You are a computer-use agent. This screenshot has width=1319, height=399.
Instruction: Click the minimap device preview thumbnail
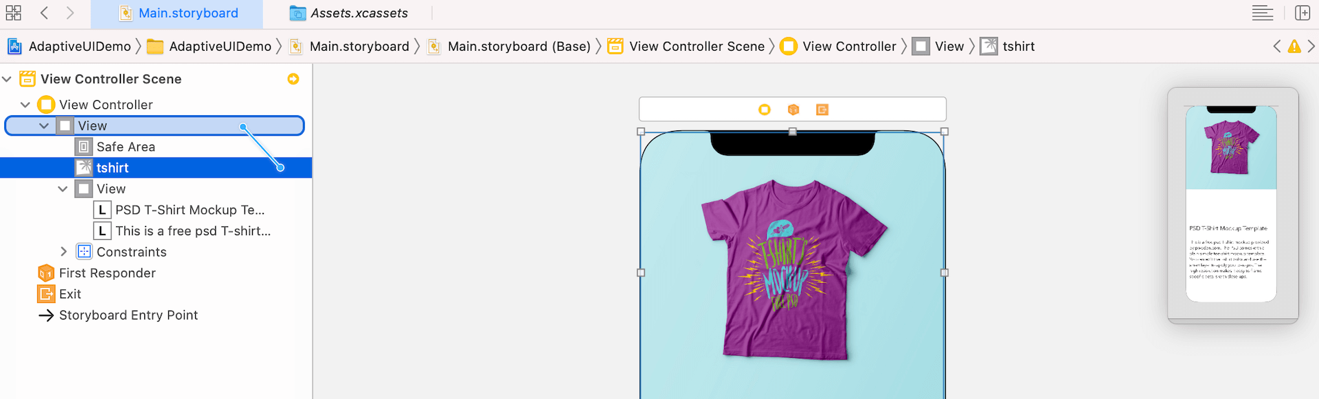(1231, 204)
